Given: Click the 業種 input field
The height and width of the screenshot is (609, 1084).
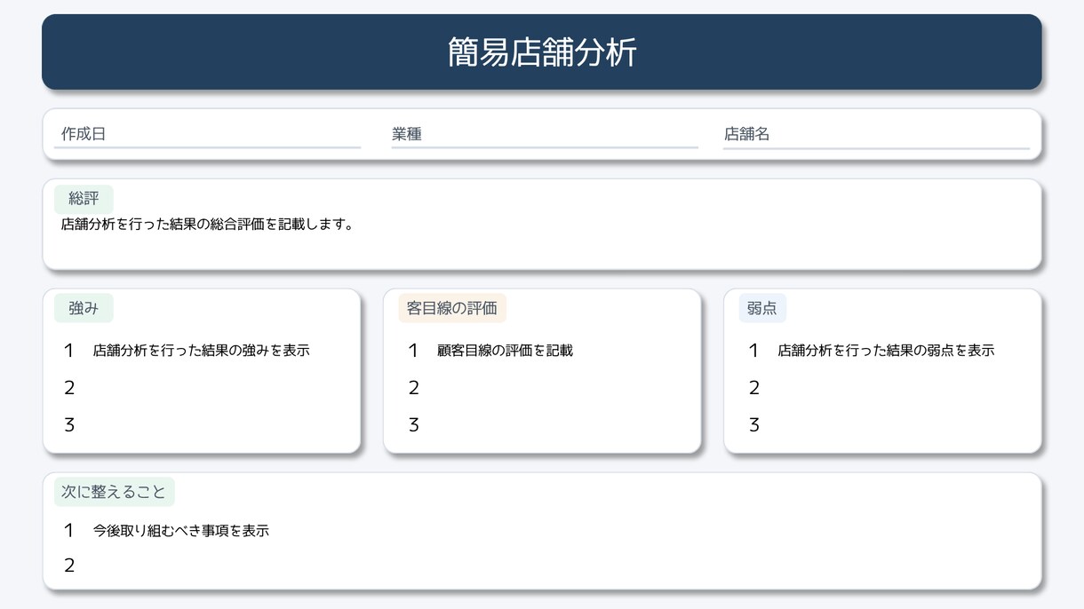Looking at the screenshot, I should point(545,134).
